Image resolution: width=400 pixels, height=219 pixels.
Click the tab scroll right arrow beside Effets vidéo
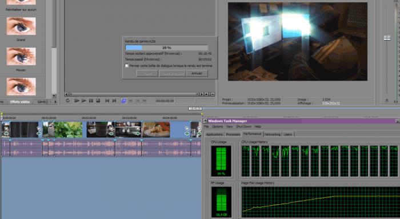(55, 102)
